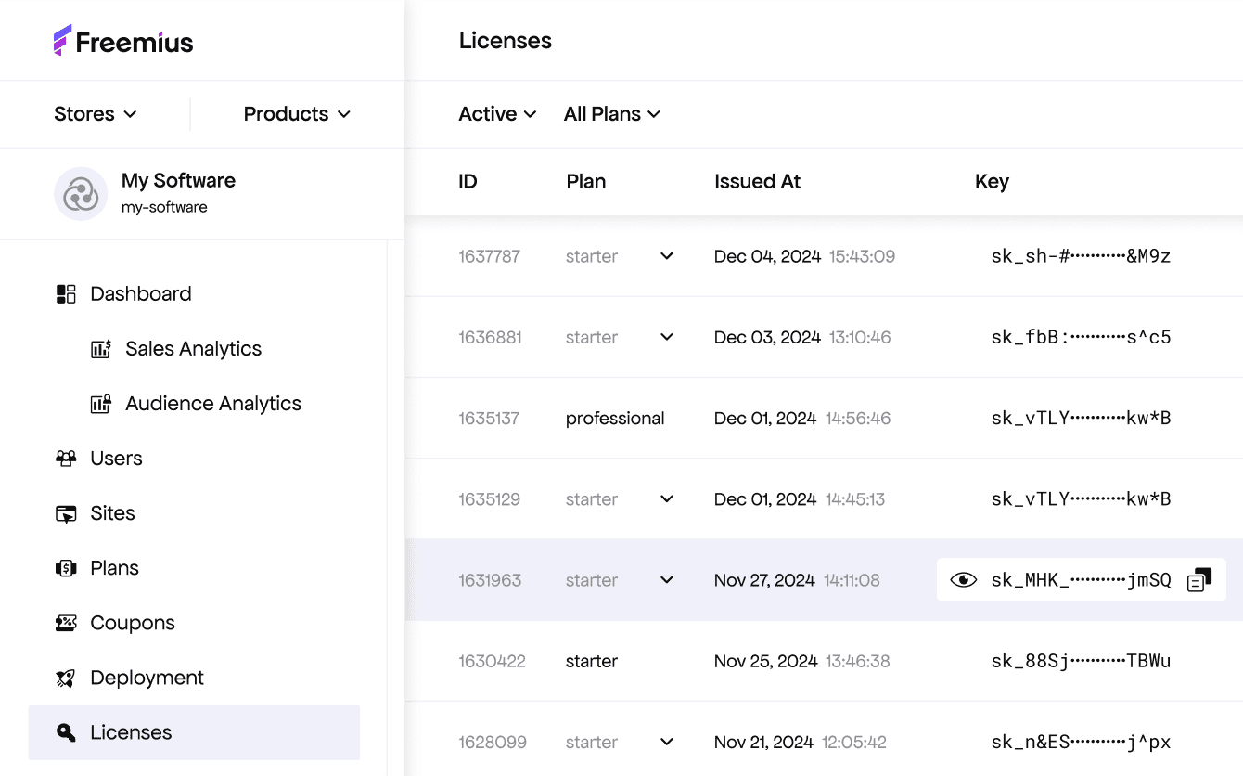Click the Users icon in sidebar
This screenshot has height=776, width=1243.
pos(66,459)
